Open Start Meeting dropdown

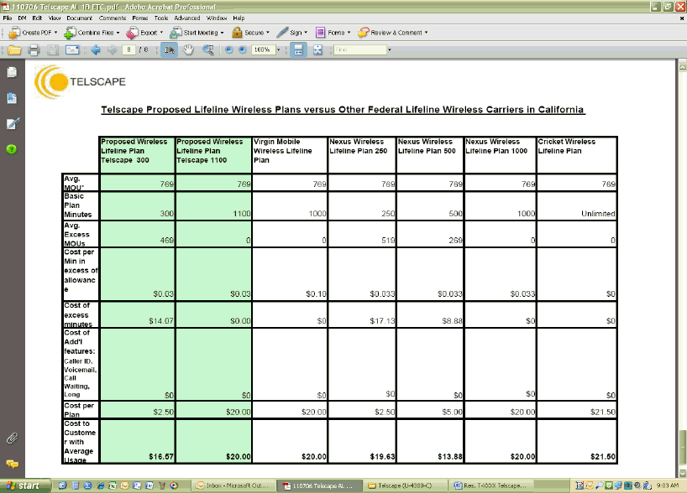[197, 33]
